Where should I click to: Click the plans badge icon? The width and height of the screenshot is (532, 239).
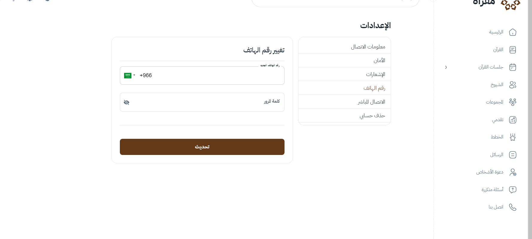(513, 137)
